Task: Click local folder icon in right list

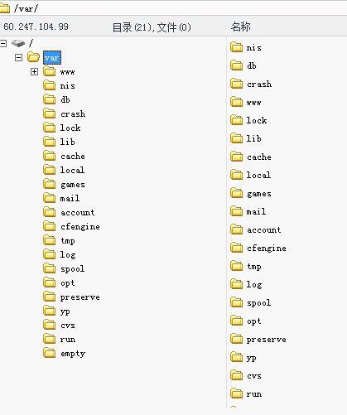Action: pos(237,175)
